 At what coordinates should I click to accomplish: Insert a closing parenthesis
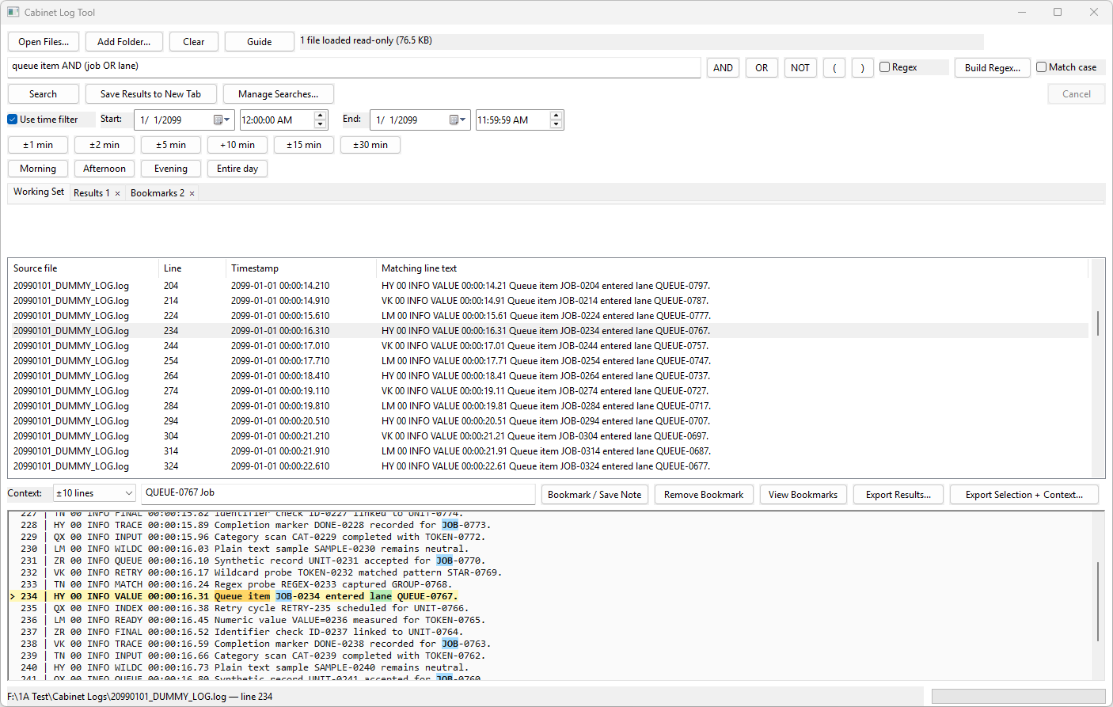[863, 68]
